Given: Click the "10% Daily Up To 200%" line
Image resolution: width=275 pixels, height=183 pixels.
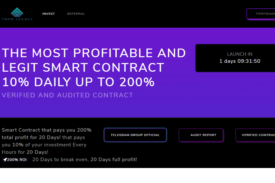Looking at the screenshot, I should pos(78,82).
